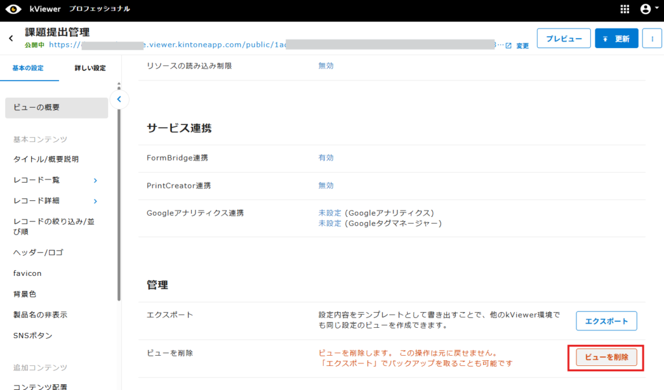This screenshot has height=390, width=664.
Task: Open the three-dot more options menu
Action: coord(651,38)
